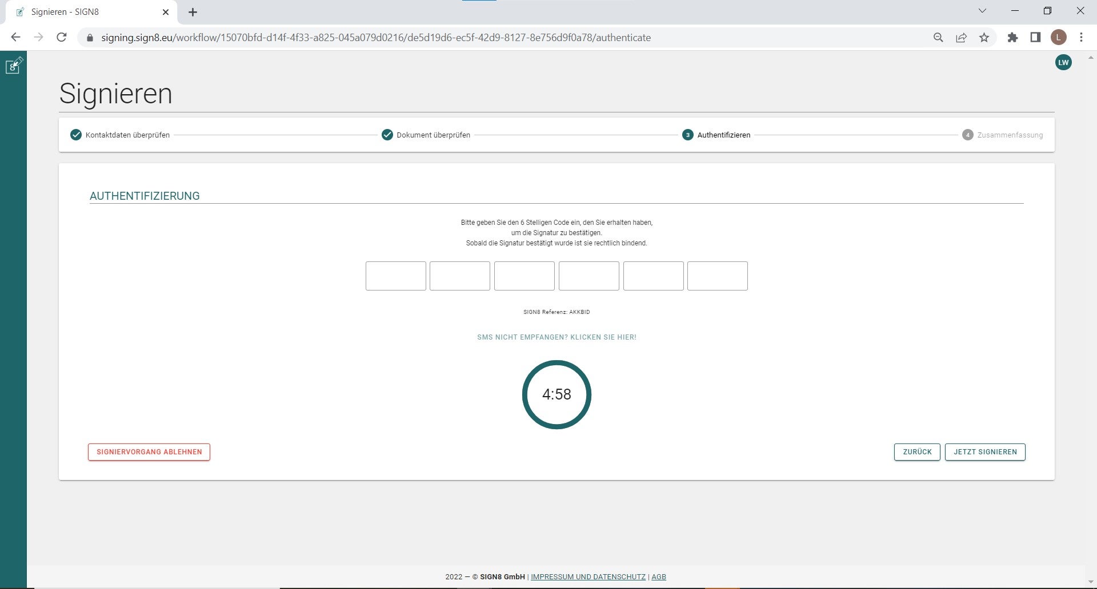Click the AUTHENTIFIZIERUNG section heading
The image size is (1097, 589).
pyautogui.click(x=145, y=196)
